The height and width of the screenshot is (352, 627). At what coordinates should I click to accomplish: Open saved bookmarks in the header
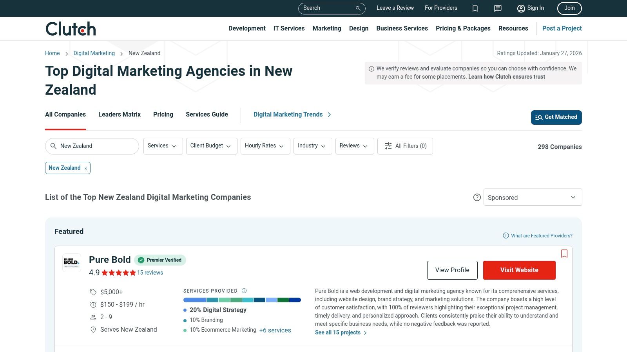(475, 8)
